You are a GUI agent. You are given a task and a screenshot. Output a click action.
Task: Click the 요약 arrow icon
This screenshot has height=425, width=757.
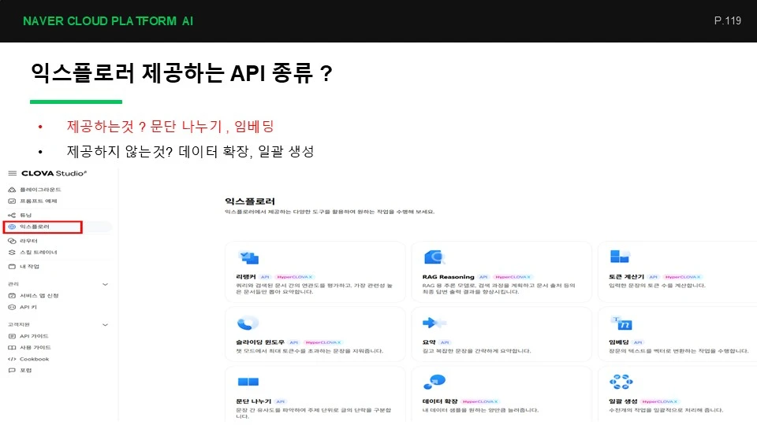pyautogui.click(x=434, y=323)
